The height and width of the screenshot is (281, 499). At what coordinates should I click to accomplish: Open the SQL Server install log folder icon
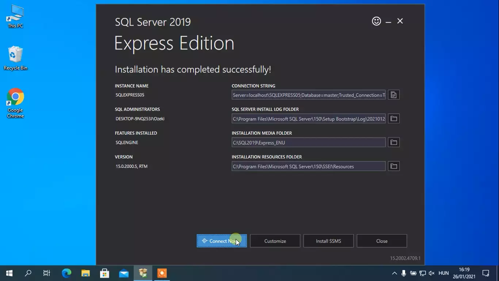pos(393,119)
